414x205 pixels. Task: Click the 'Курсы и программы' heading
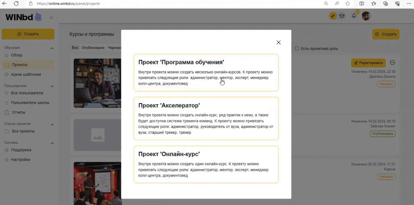coord(92,34)
